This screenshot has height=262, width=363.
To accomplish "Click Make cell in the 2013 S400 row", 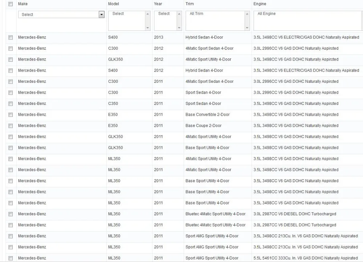I will pyautogui.click(x=32, y=37).
